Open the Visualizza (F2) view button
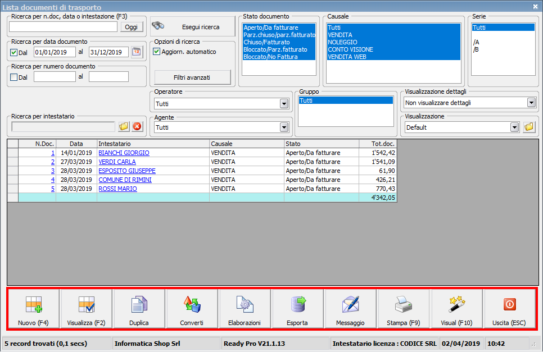Viewport: 543px width, 352px height. pyautogui.click(x=86, y=309)
